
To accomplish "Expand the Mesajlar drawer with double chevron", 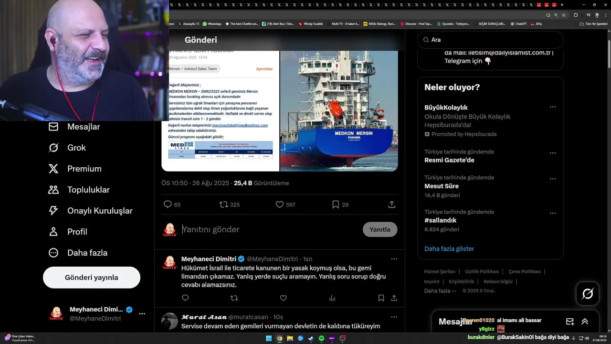I will click(x=585, y=322).
